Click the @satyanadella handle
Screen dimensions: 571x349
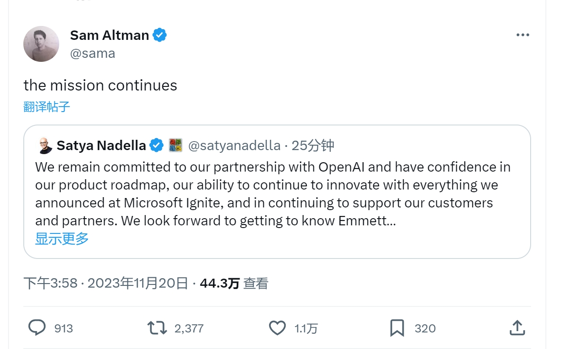click(x=234, y=145)
